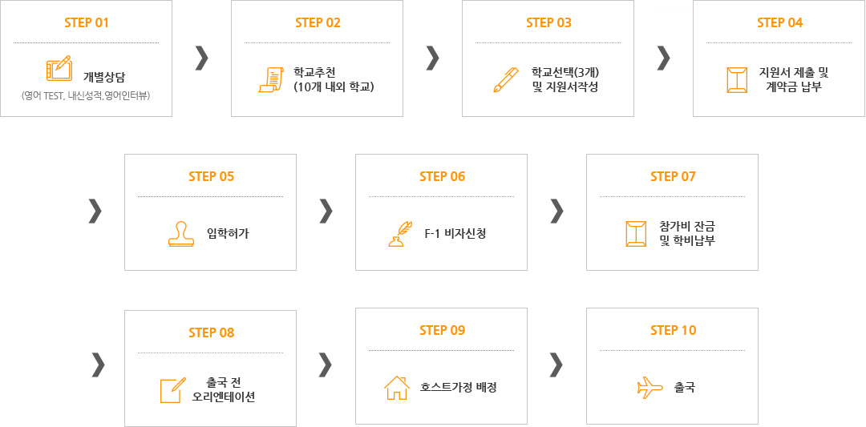Click the chevron arrow between STEP 03 and STEP 04
This screenshot has width=866, height=427.
point(664,59)
